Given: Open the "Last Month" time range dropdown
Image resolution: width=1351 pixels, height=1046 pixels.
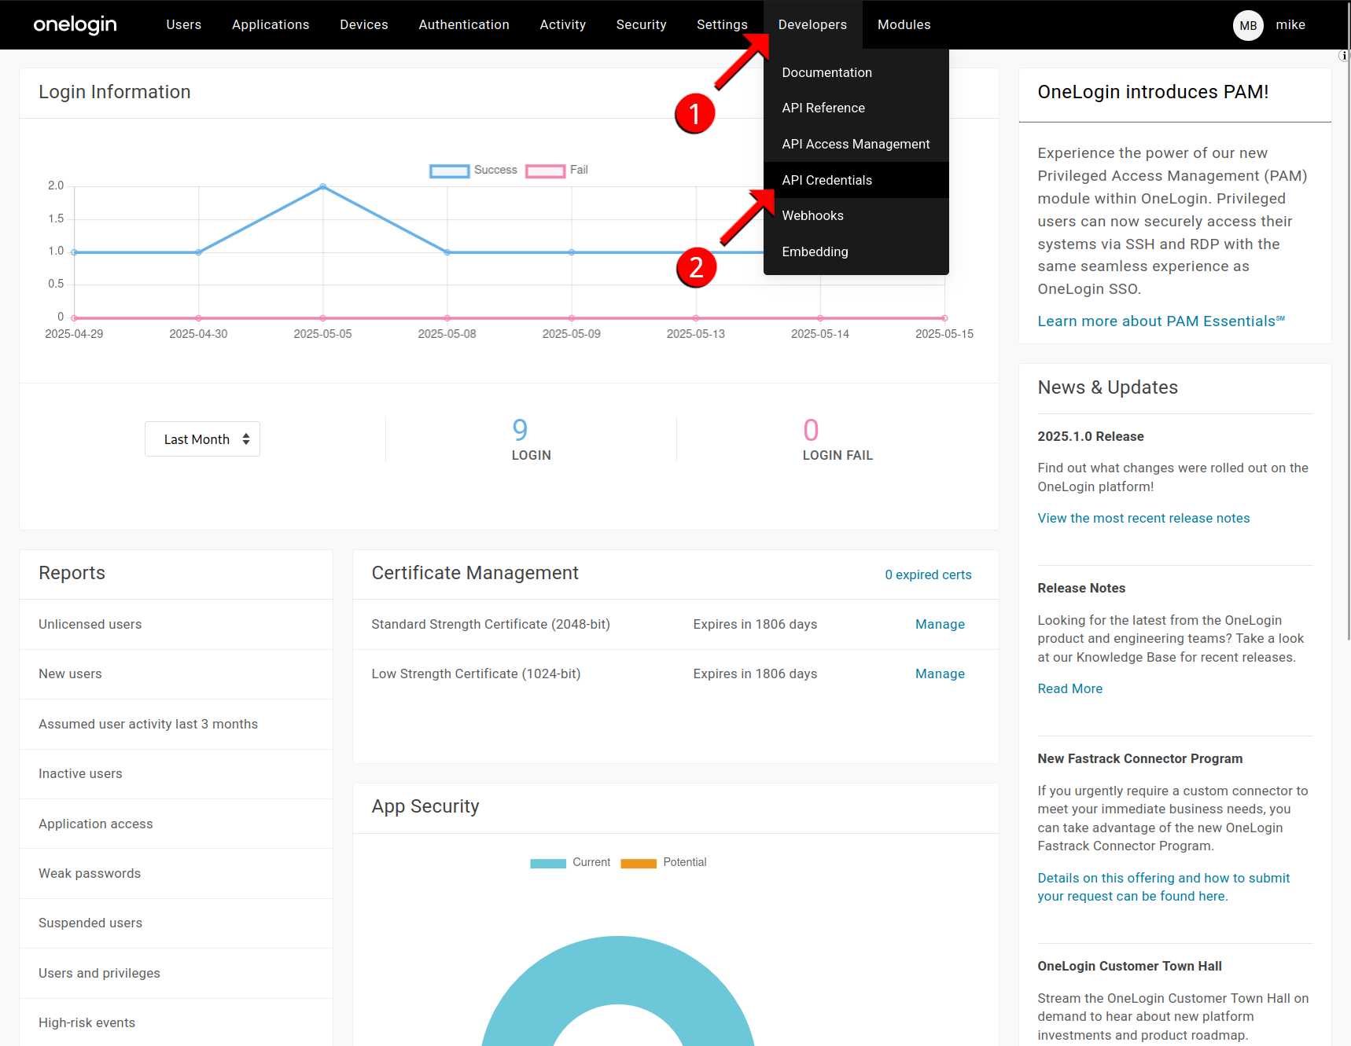Looking at the screenshot, I should click(x=202, y=439).
